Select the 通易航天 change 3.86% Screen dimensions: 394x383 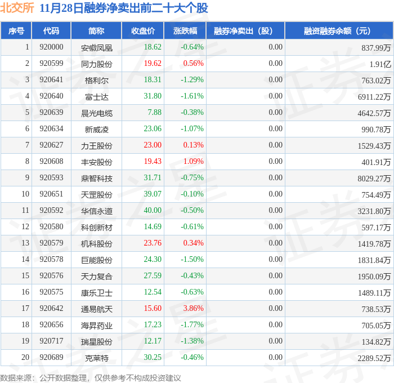(x=193, y=308)
